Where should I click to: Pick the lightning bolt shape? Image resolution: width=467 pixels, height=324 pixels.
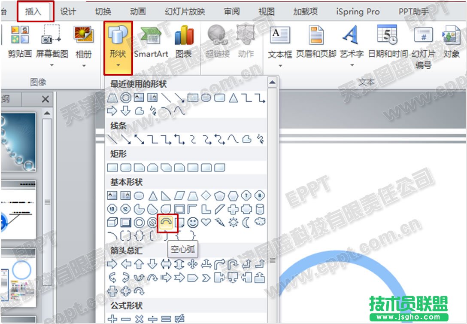pos(219,222)
